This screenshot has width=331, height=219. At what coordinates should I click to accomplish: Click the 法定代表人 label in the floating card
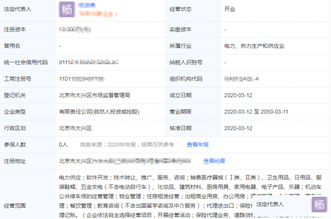270,204
